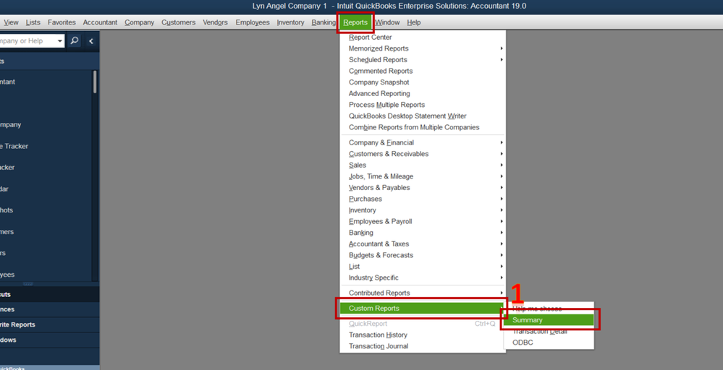The image size is (723, 370).
Task: Select Report Center
Action: click(423, 38)
